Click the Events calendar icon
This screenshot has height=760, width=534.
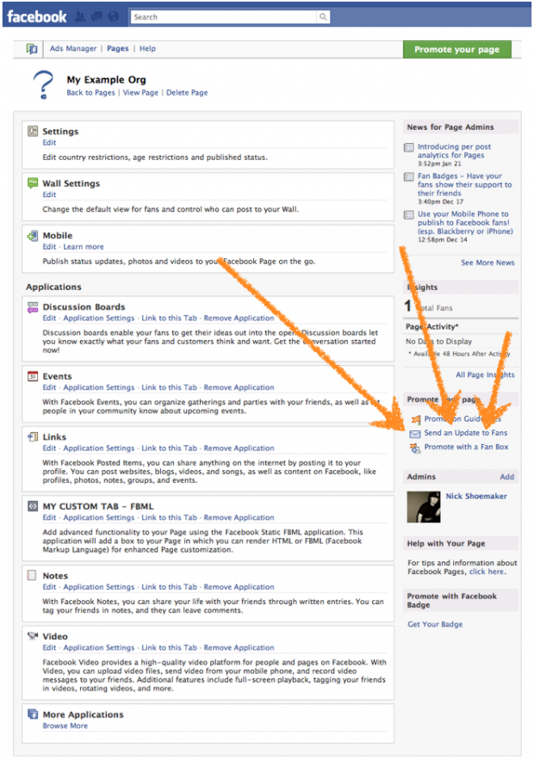coord(33,376)
